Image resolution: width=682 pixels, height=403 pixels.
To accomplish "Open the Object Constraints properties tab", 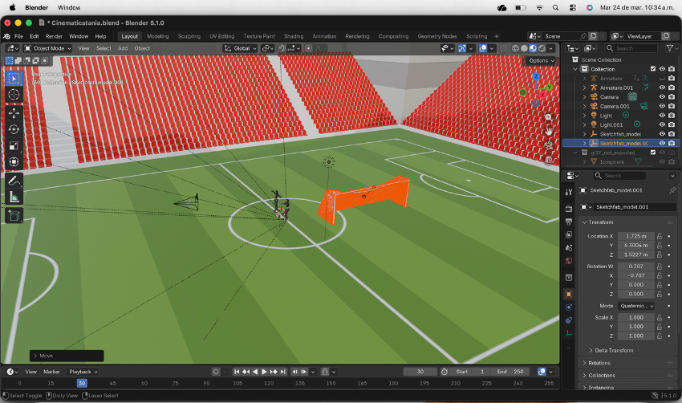I will [x=569, y=320].
